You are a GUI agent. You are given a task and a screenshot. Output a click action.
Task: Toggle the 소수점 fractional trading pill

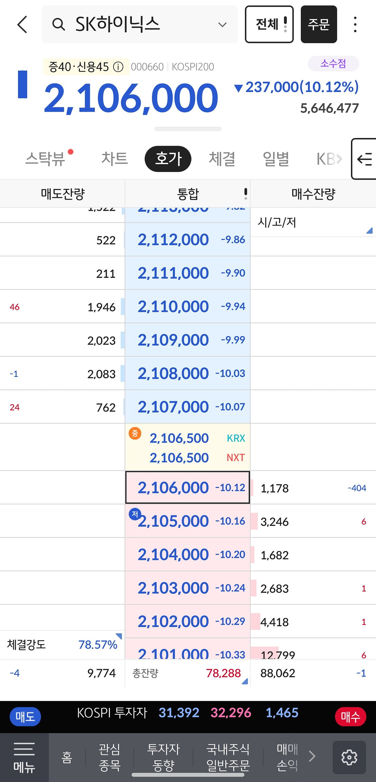click(333, 64)
